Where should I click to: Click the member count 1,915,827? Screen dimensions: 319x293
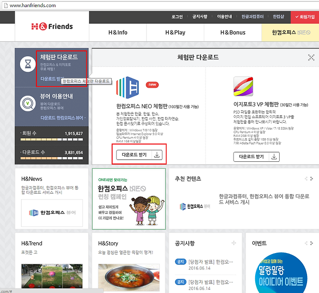coord(74,133)
